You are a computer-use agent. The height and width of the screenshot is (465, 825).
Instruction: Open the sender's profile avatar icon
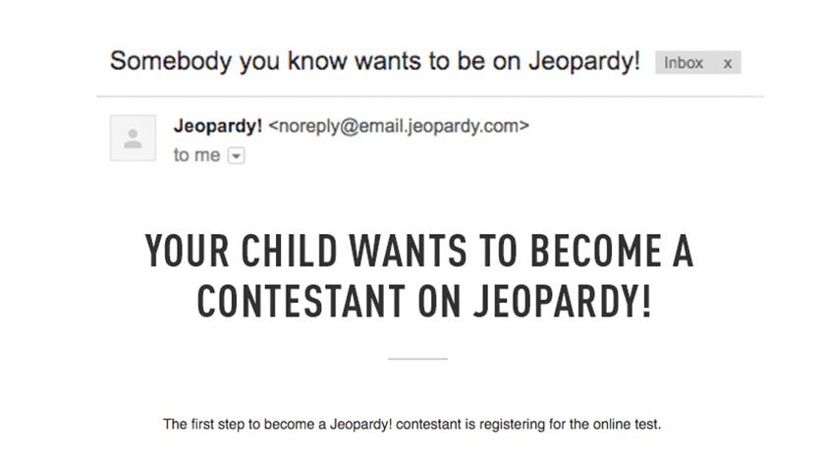pyautogui.click(x=133, y=138)
